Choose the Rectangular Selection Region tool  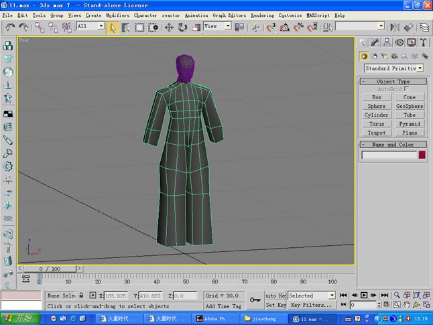tap(139, 27)
